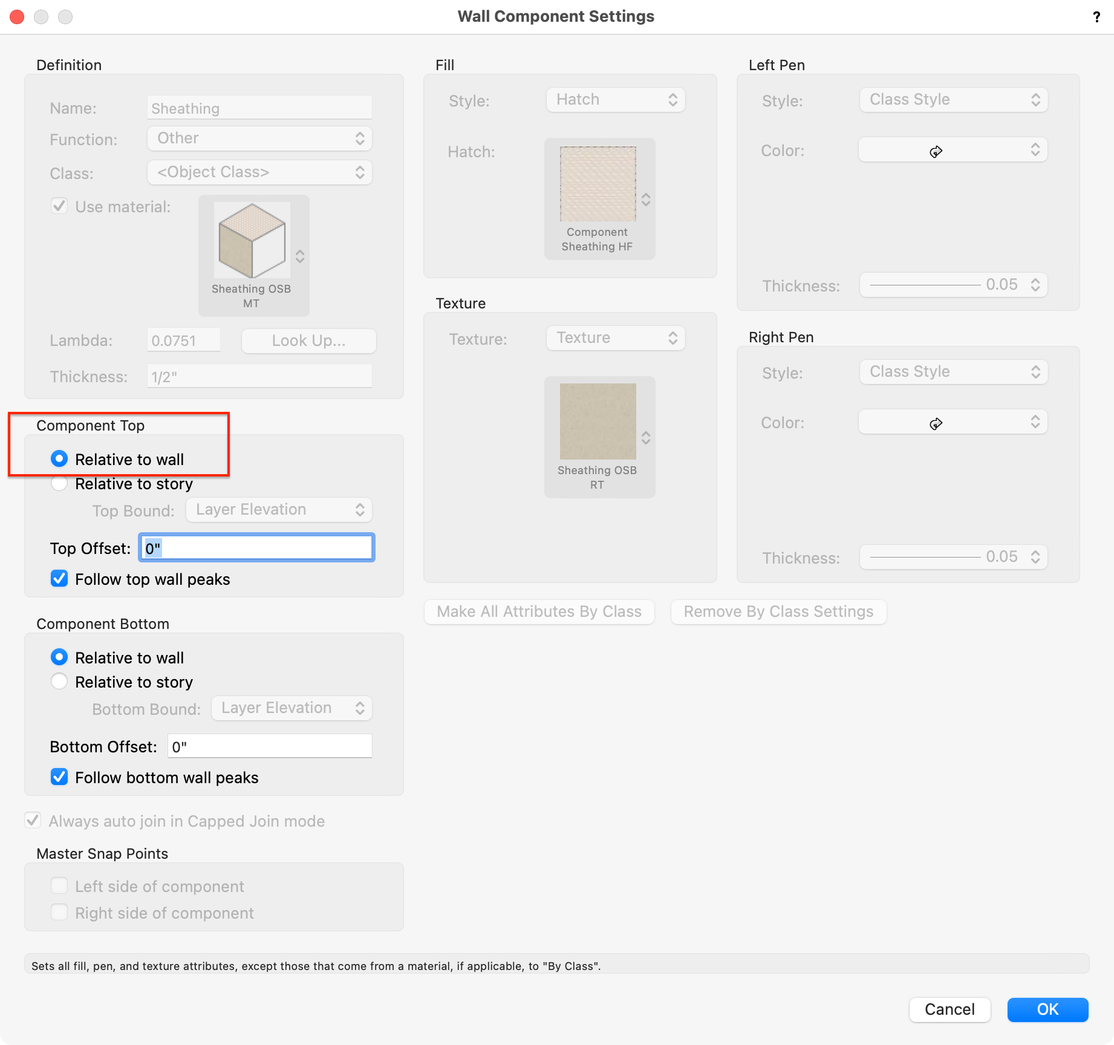Uncheck Follow top wall peaks
1114x1045 pixels.
(x=59, y=579)
